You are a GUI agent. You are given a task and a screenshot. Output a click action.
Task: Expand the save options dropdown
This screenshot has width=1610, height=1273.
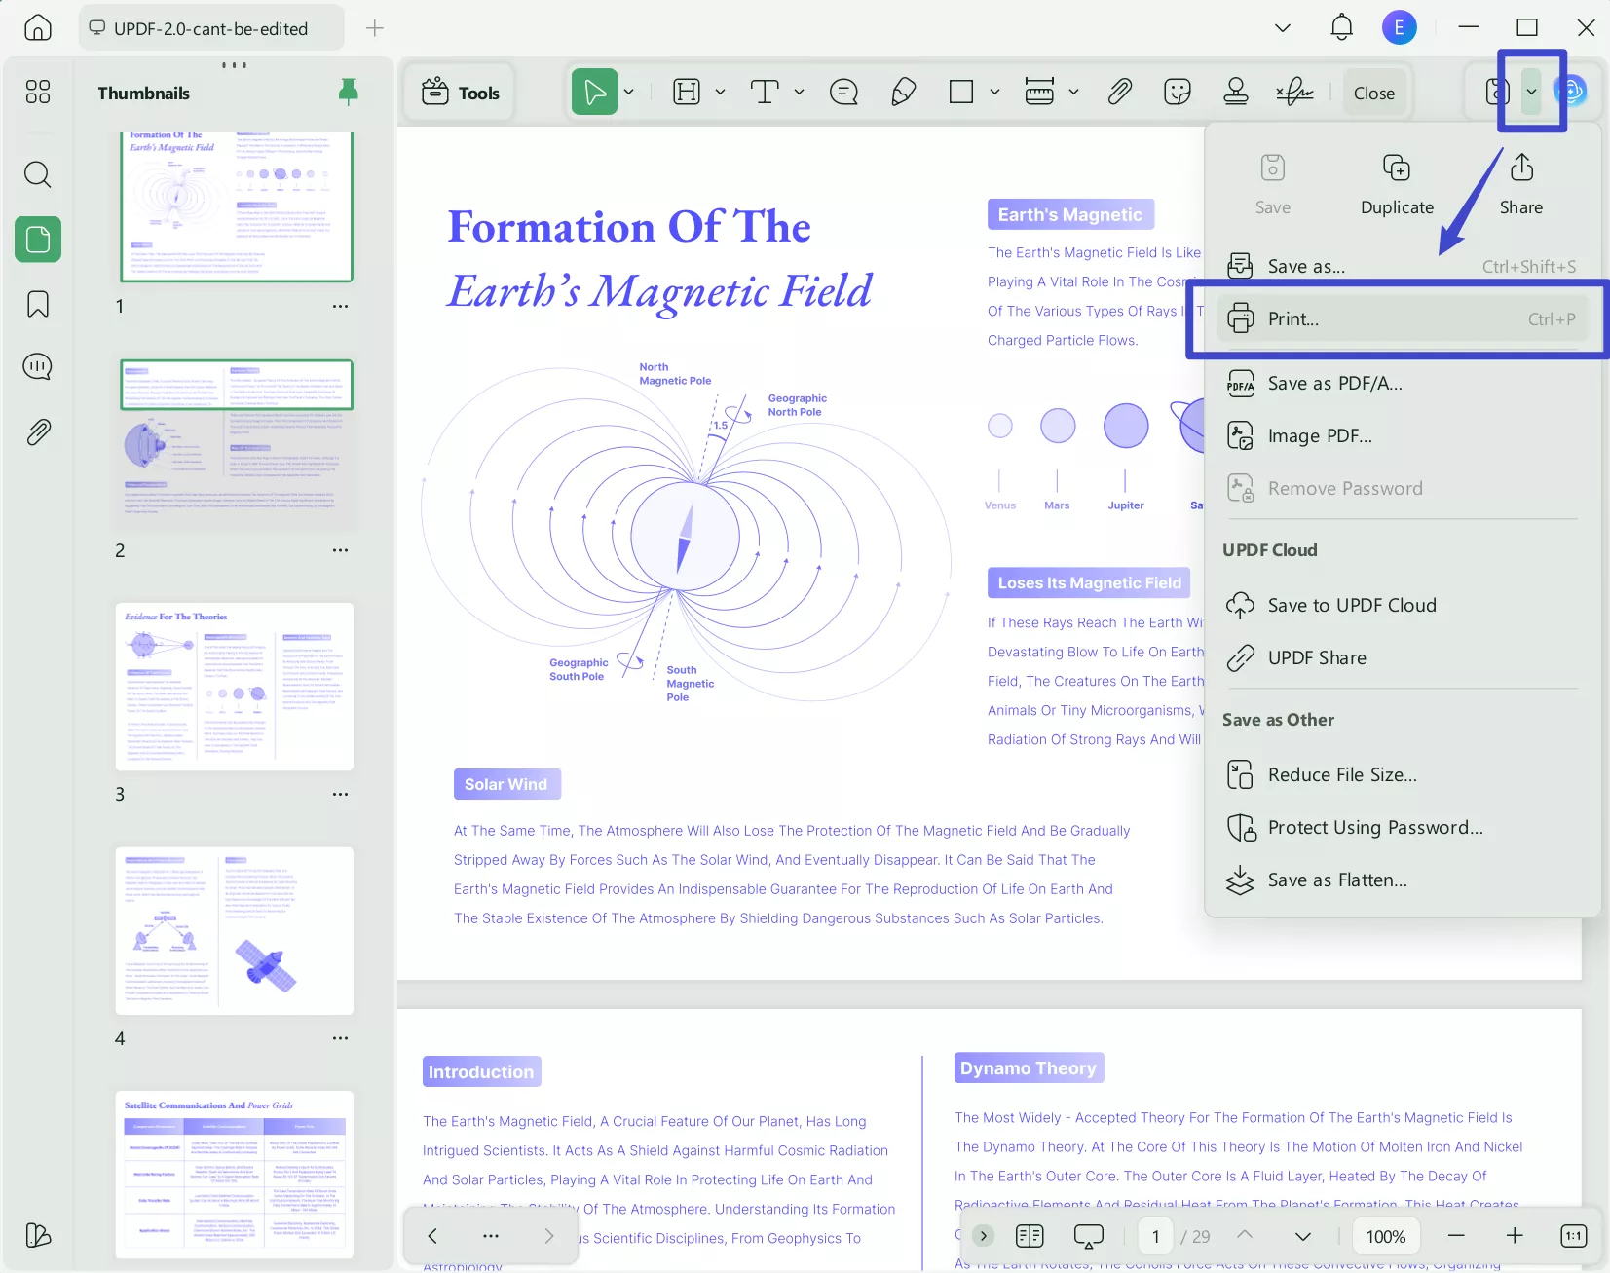click(x=1529, y=92)
